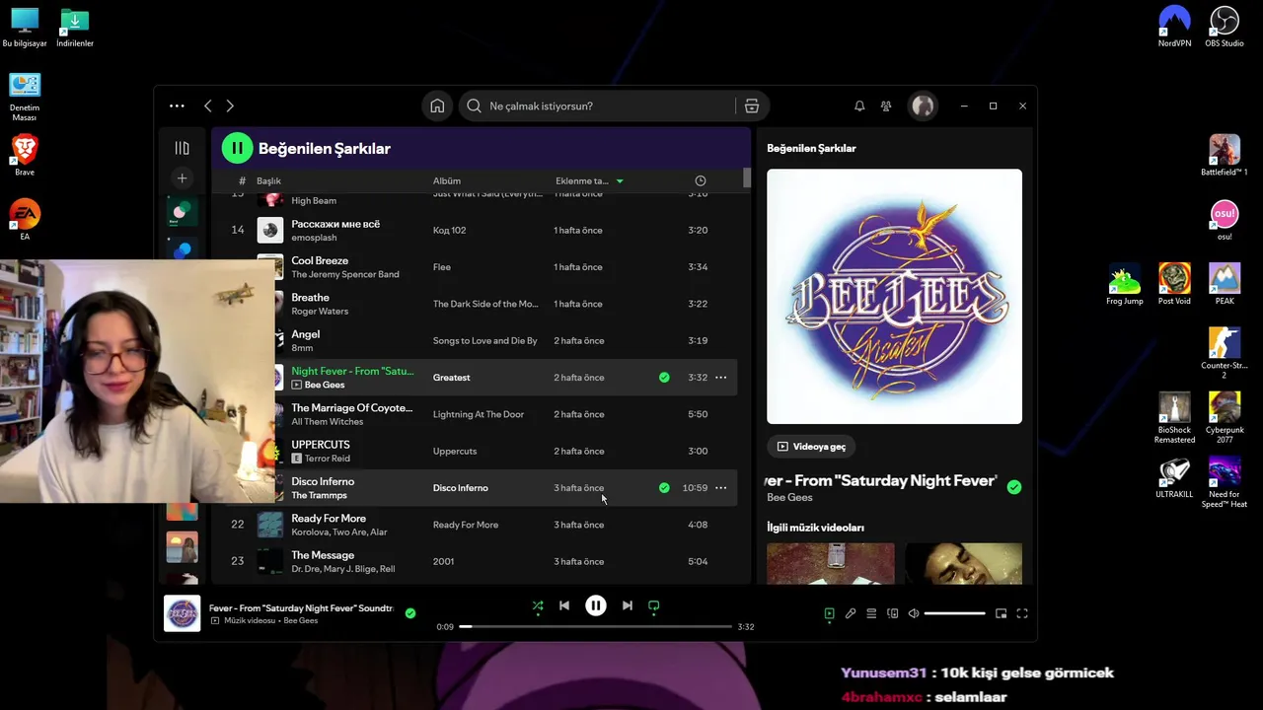Pause Beğenilen Şarkılar with green header button
1263x710 pixels.
click(x=237, y=149)
